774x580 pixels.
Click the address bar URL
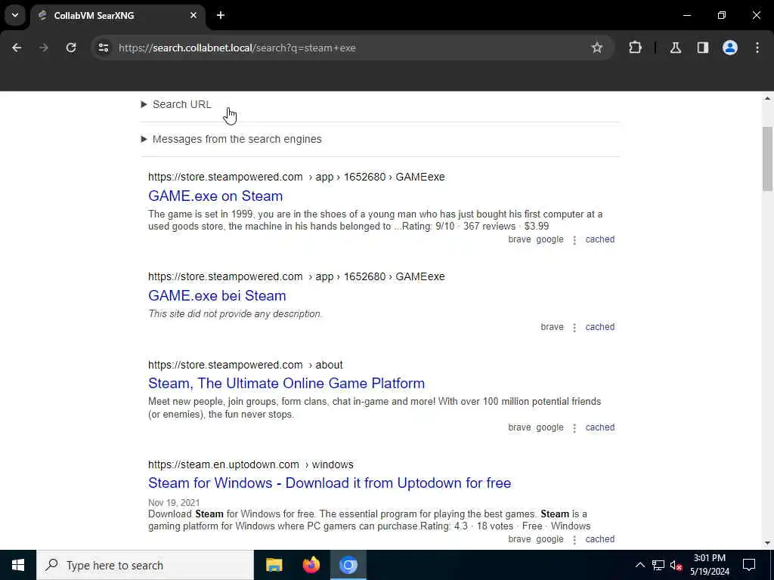point(237,48)
